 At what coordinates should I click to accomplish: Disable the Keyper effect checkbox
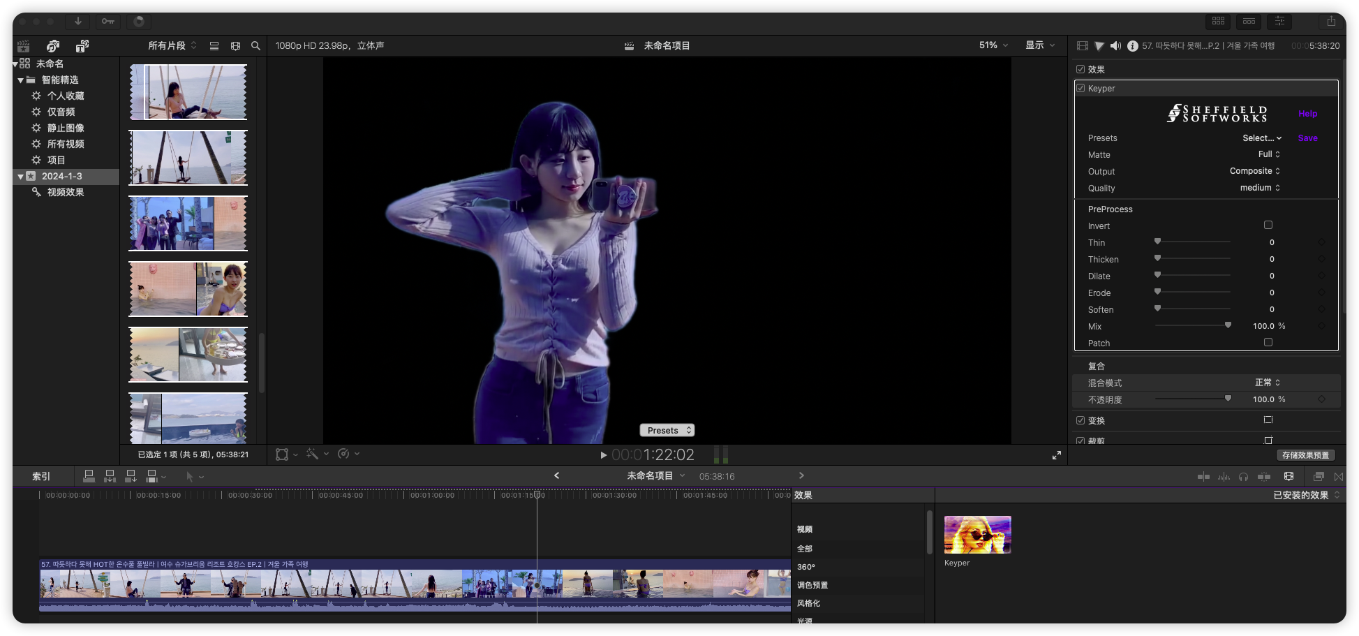click(x=1080, y=88)
